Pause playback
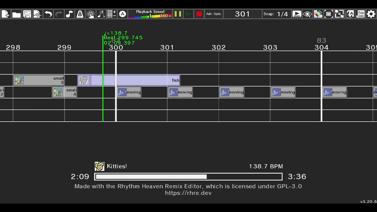377x212 pixels. click(178, 14)
